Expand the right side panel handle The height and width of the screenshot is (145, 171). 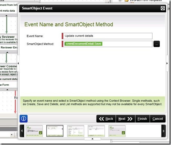167,63
